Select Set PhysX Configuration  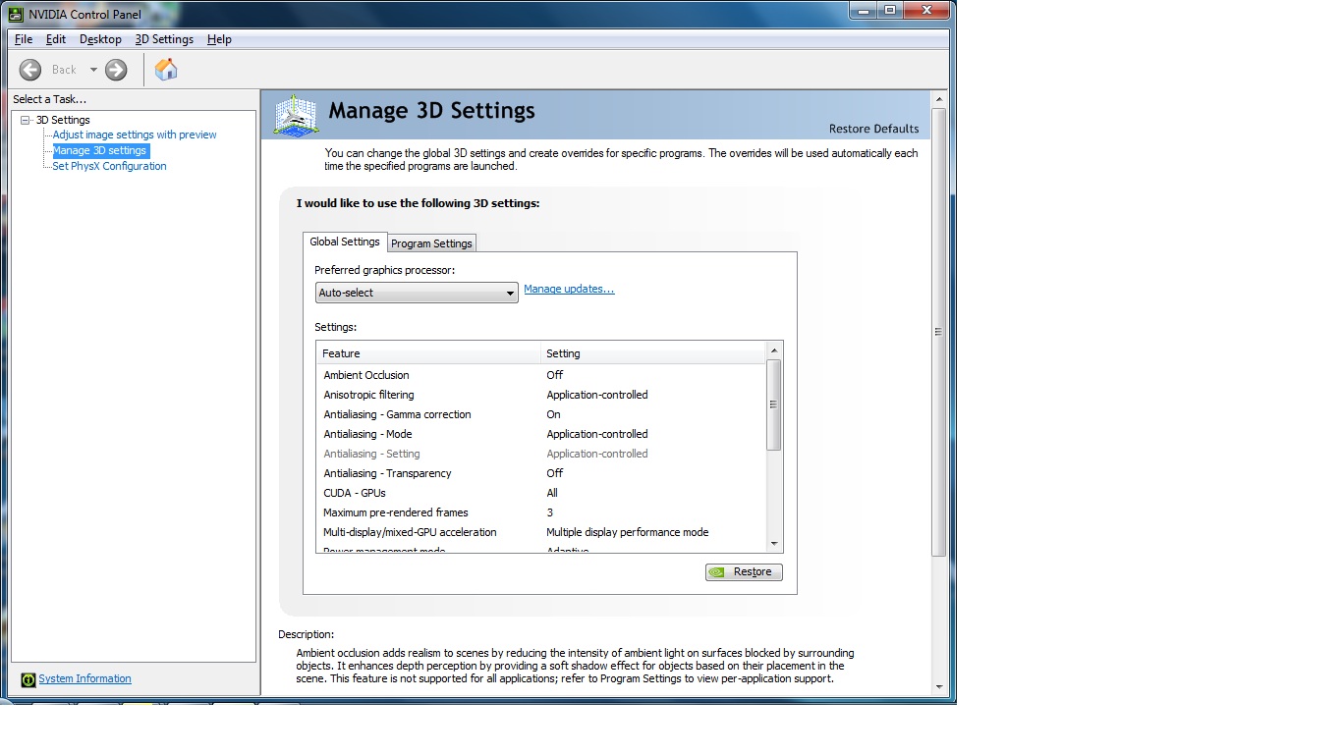(109, 166)
